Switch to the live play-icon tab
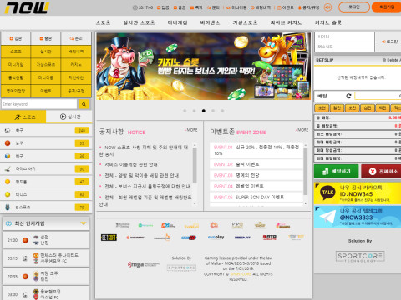Screen dimensions: 401x300 pyautogui.click(x=69, y=117)
